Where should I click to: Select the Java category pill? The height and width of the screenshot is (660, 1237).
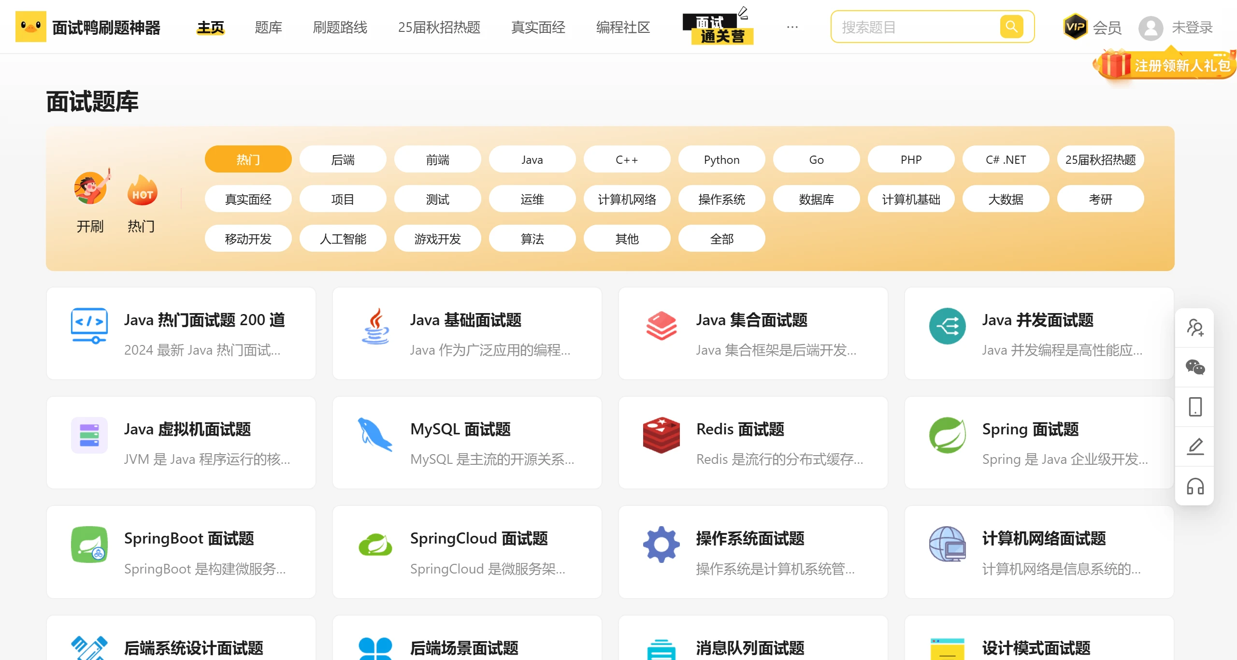coord(532,159)
